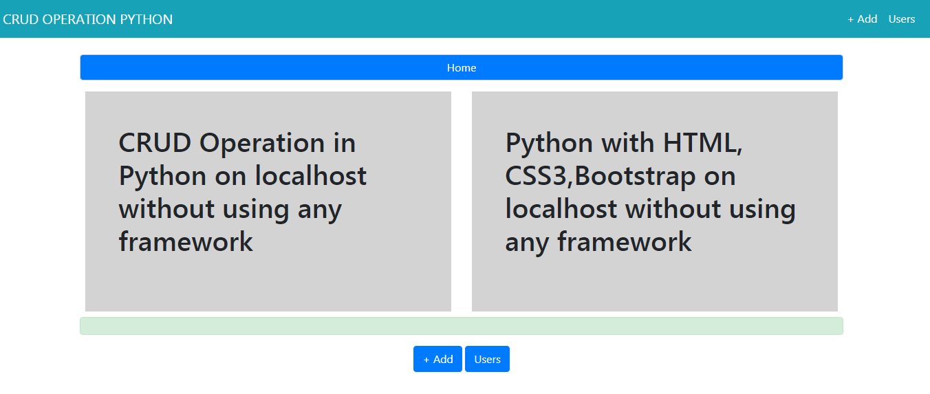The width and height of the screenshot is (930, 394).
Task: Click the word 'framework' in the left gray card
Action: pos(186,241)
